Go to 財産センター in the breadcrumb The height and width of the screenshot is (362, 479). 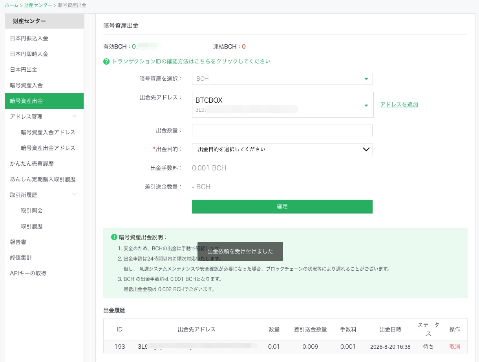(38, 5)
